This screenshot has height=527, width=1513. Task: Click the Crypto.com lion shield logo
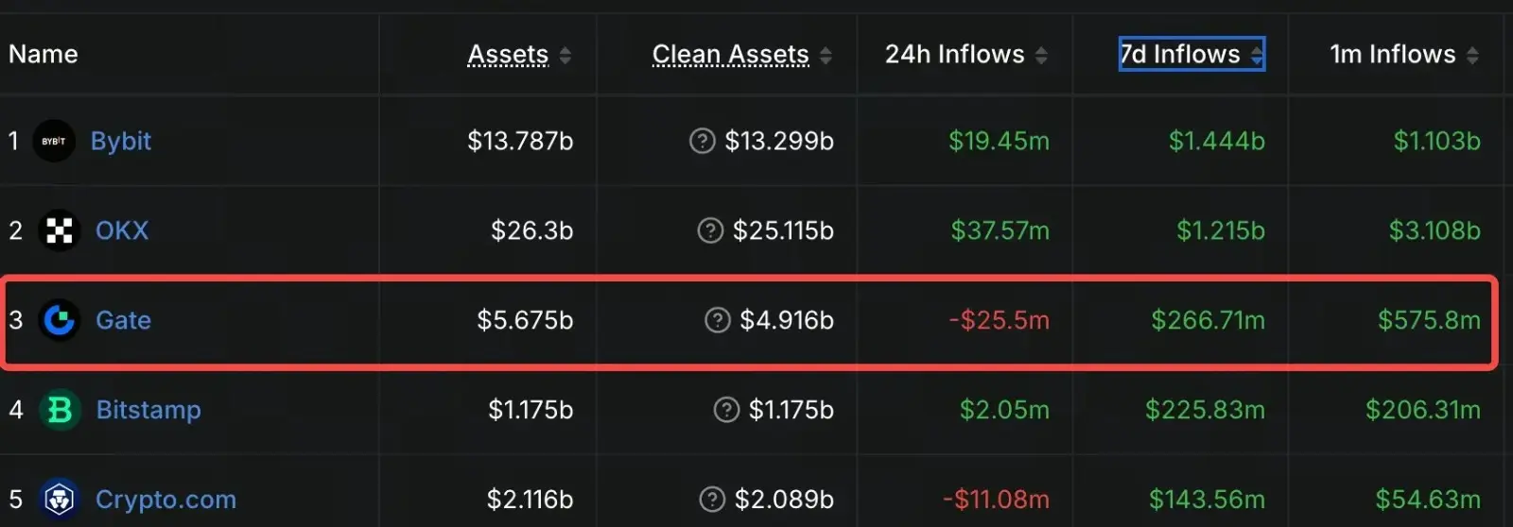click(60, 500)
